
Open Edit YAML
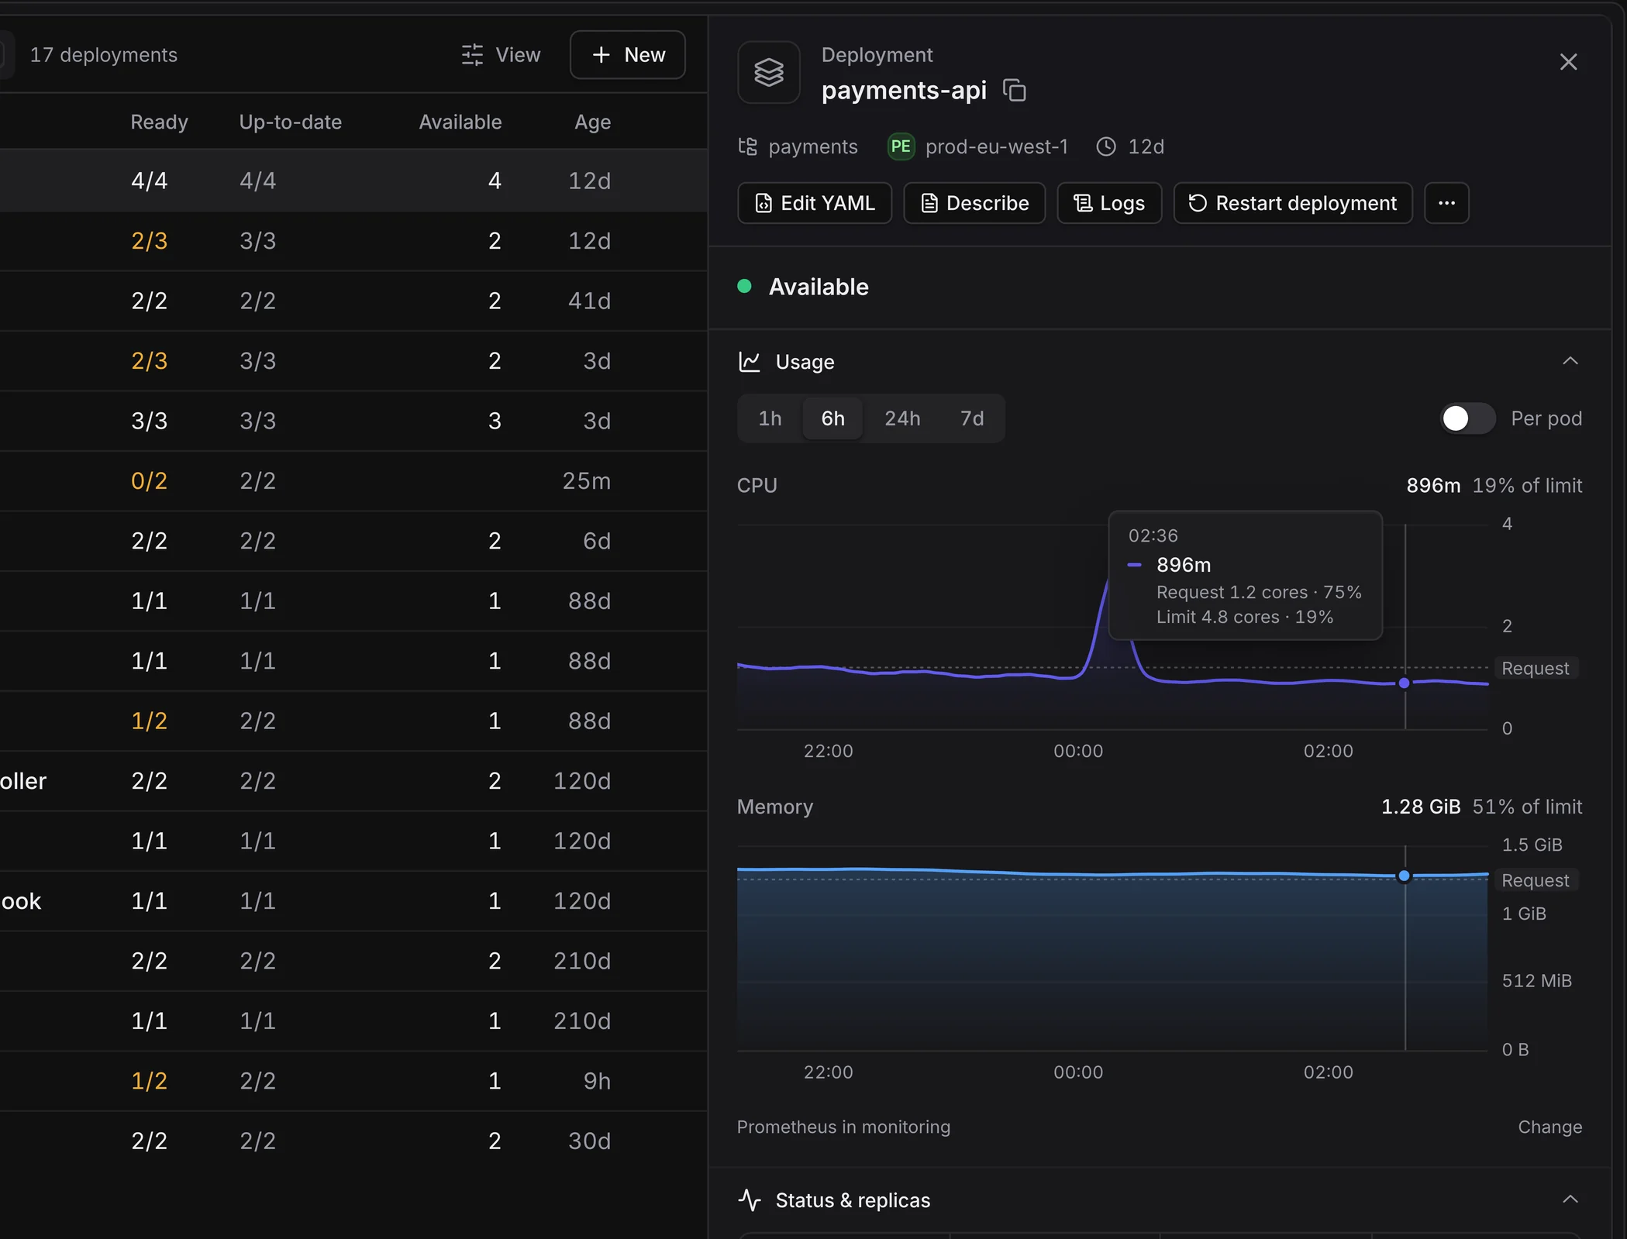pyautogui.click(x=815, y=203)
